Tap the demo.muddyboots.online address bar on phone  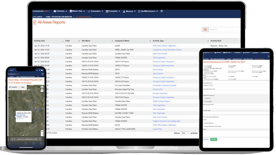coord(26,139)
